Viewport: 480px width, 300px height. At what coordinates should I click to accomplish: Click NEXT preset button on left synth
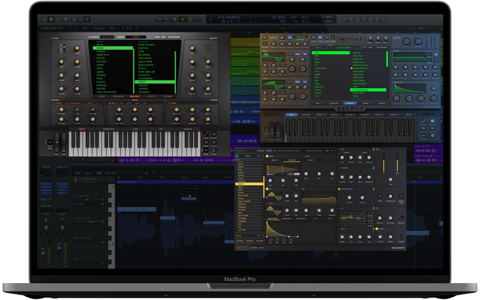(163, 37)
